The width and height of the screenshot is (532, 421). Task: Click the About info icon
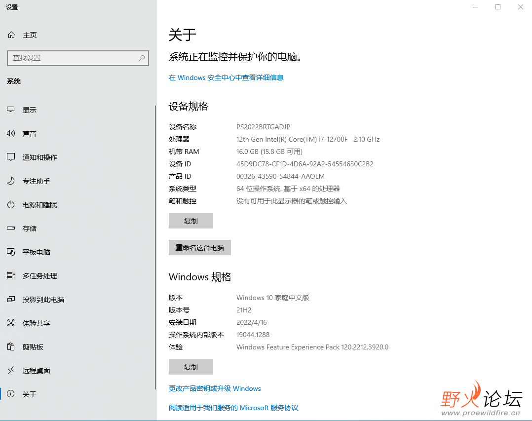pos(11,394)
